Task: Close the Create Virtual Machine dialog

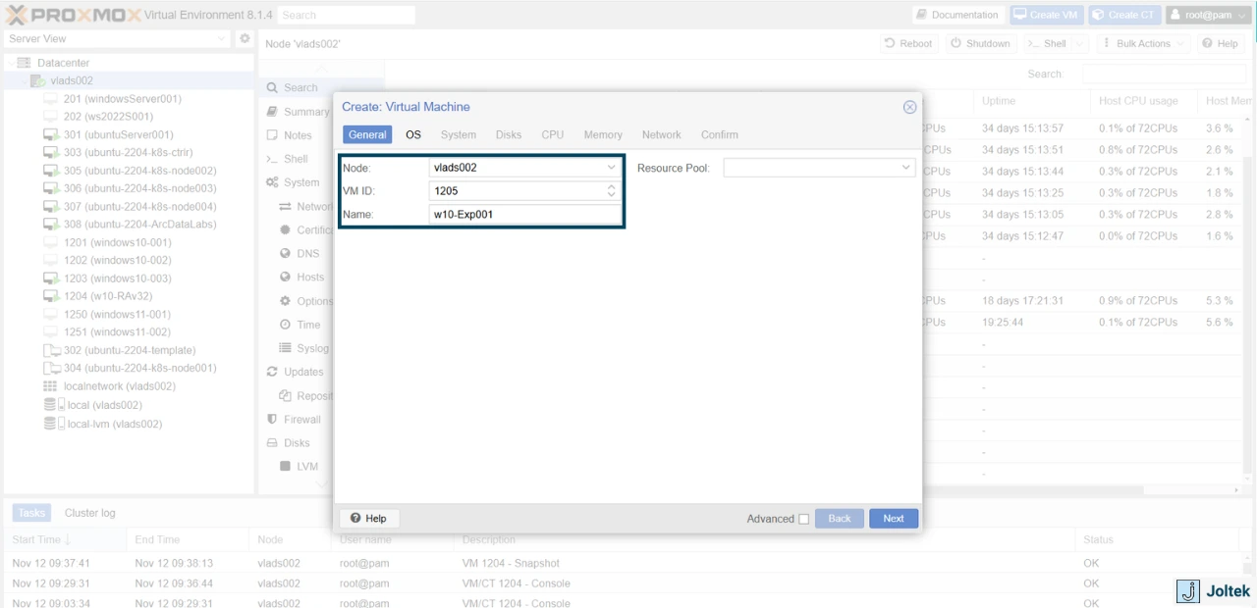Action: pyautogui.click(x=909, y=107)
